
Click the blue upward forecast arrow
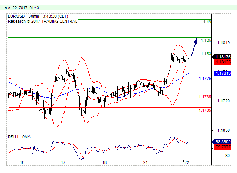coord(194,46)
